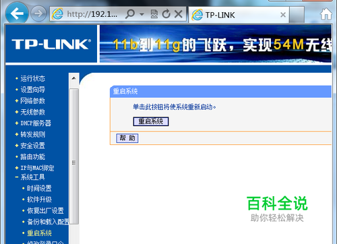Screen dimensions: 337x244
Task: Click the 重启系统 reboot button
Action: tap(151, 121)
